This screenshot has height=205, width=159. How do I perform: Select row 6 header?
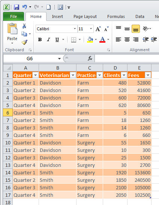click(8, 113)
